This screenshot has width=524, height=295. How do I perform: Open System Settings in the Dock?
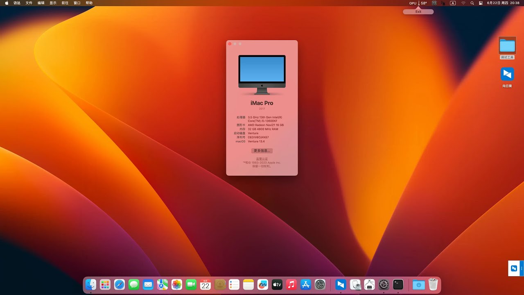[320, 284]
